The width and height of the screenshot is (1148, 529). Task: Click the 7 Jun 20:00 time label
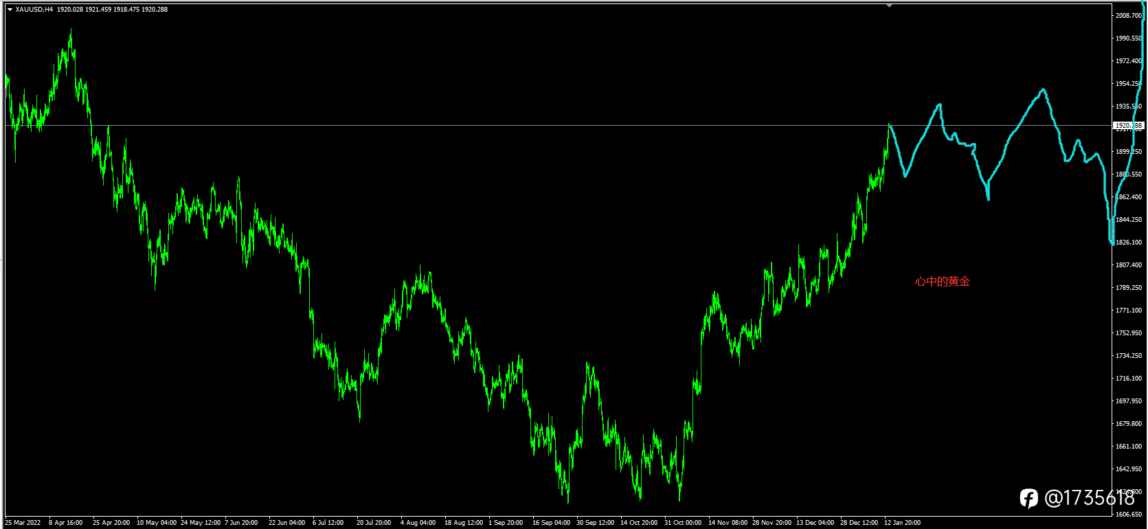[241, 523]
